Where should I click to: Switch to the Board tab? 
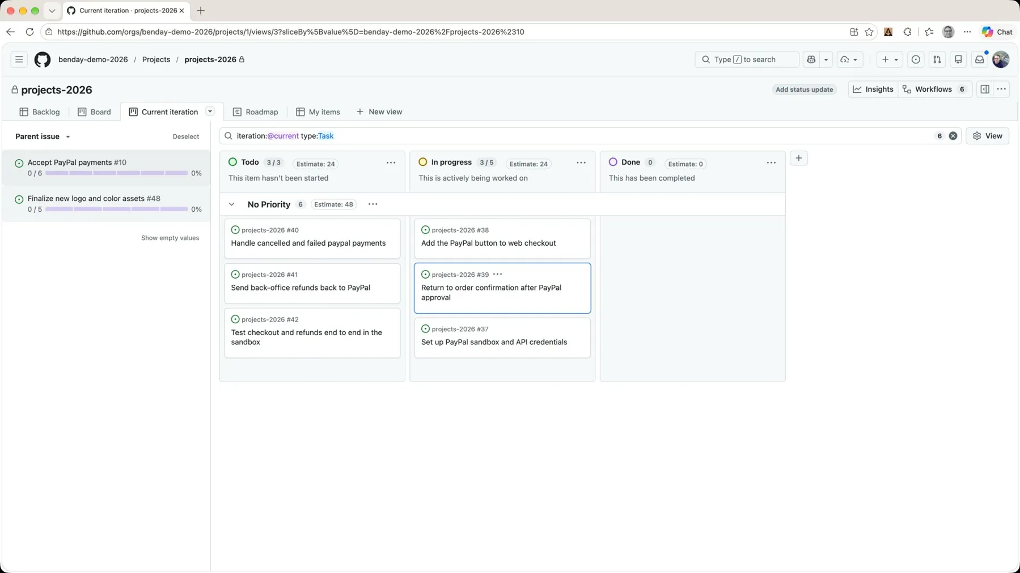tap(94, 112)
